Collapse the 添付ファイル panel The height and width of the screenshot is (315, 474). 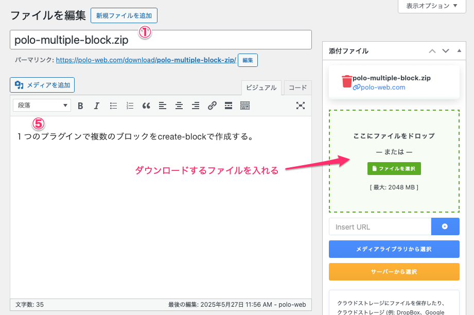coord(459,51)
